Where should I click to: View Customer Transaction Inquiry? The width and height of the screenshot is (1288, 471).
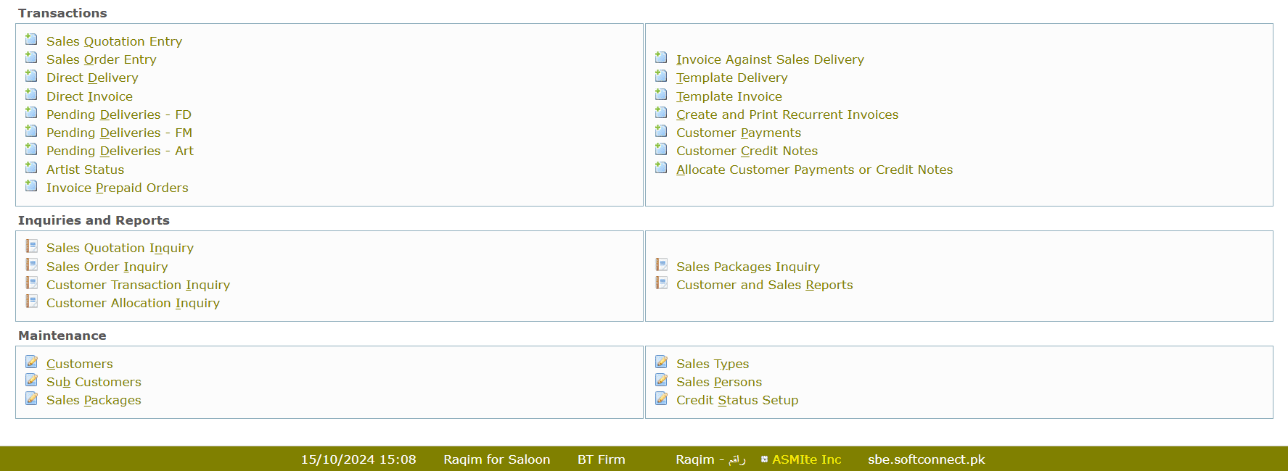pos(138,285)
